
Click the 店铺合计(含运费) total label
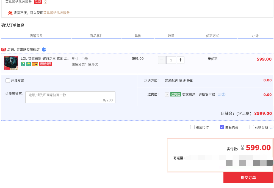pos(236,114)
